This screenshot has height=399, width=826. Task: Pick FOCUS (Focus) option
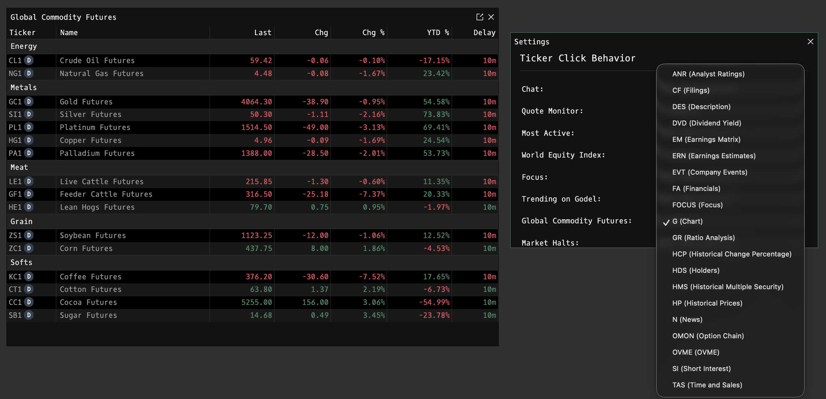coord(730,205)
